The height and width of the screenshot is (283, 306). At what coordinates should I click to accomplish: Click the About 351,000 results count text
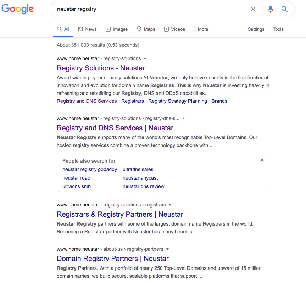[98, 45]
